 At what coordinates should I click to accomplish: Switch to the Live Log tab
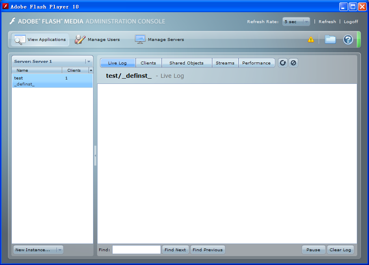click(x=117, y=63)
